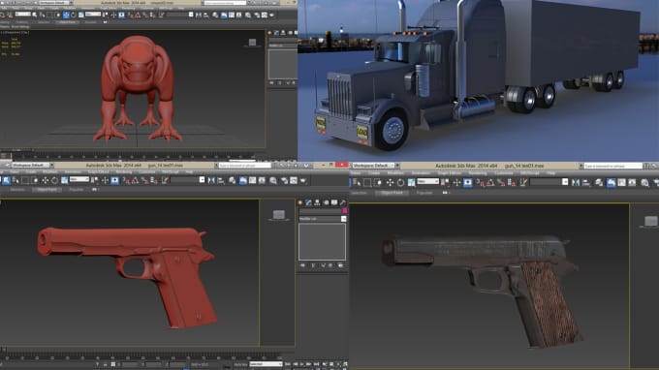This screenshot has width=659, height=370.
Task: Open reference coordinate system dropdown, red gun window
Action: 79,180
